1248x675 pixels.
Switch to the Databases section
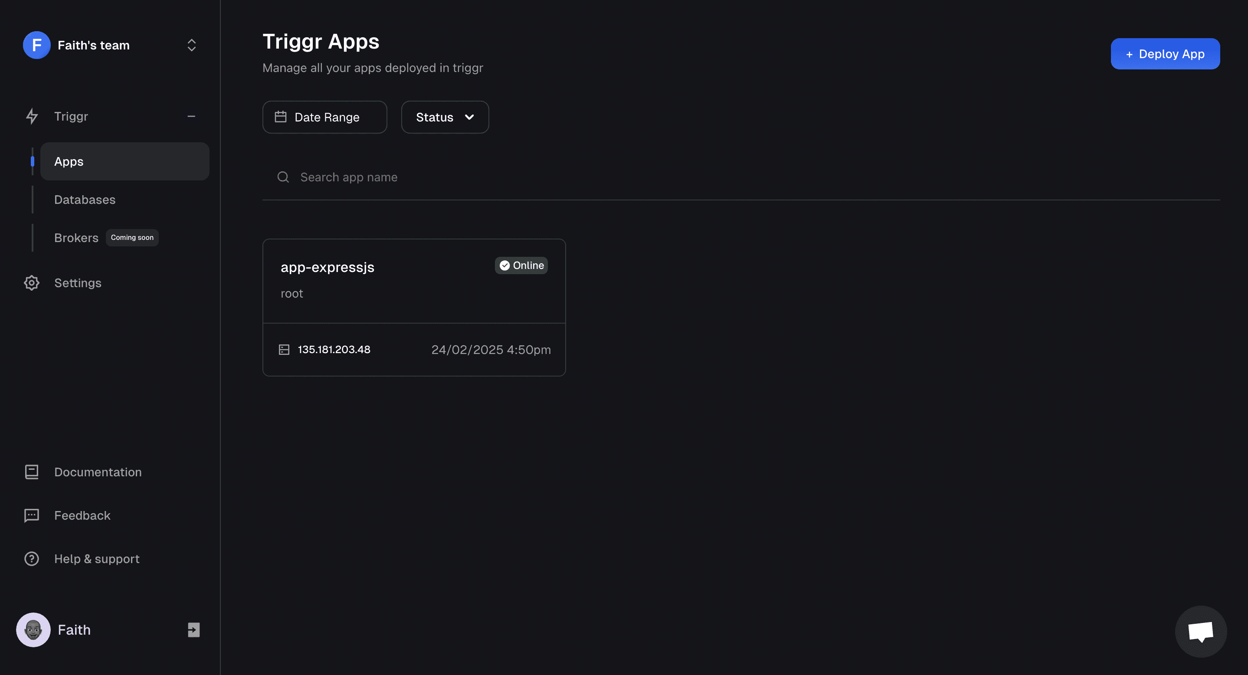(x=84, y=199)
